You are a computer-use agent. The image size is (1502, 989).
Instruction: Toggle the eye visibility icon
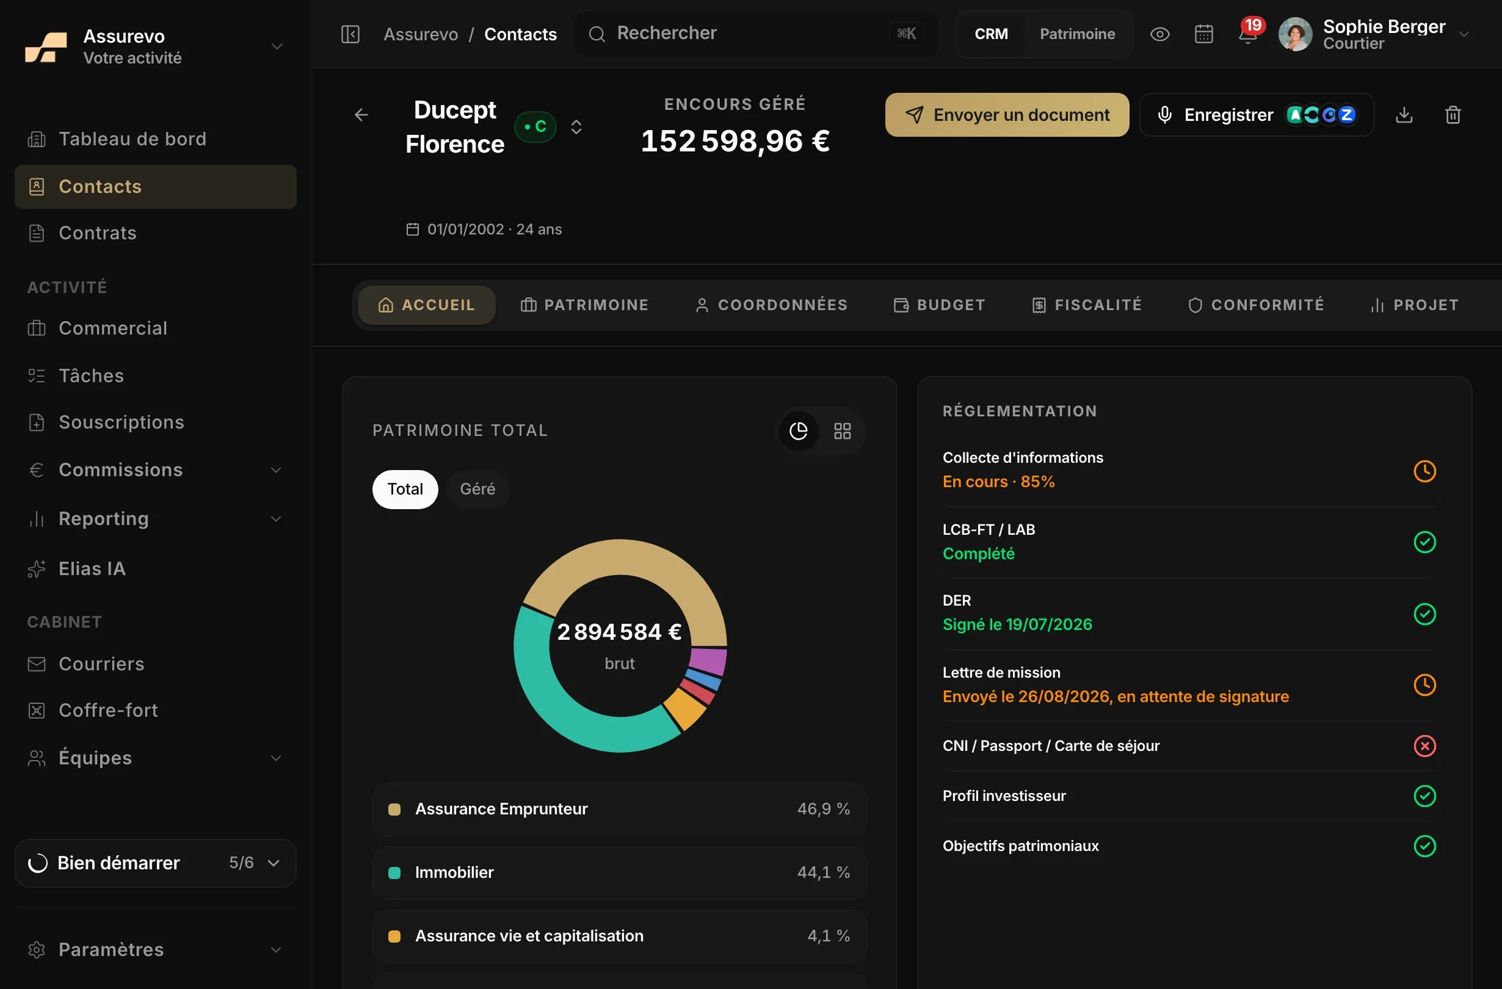pos(1159,34)
